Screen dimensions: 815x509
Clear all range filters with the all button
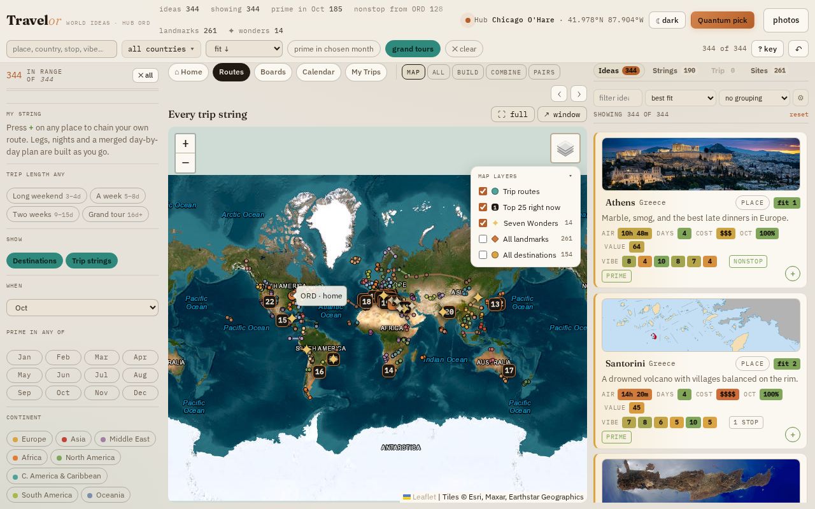point(145,75)
